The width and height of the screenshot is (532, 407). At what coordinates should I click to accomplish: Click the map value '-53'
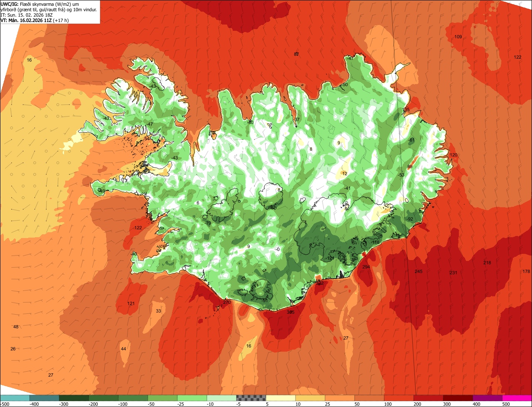pos(401,175)
